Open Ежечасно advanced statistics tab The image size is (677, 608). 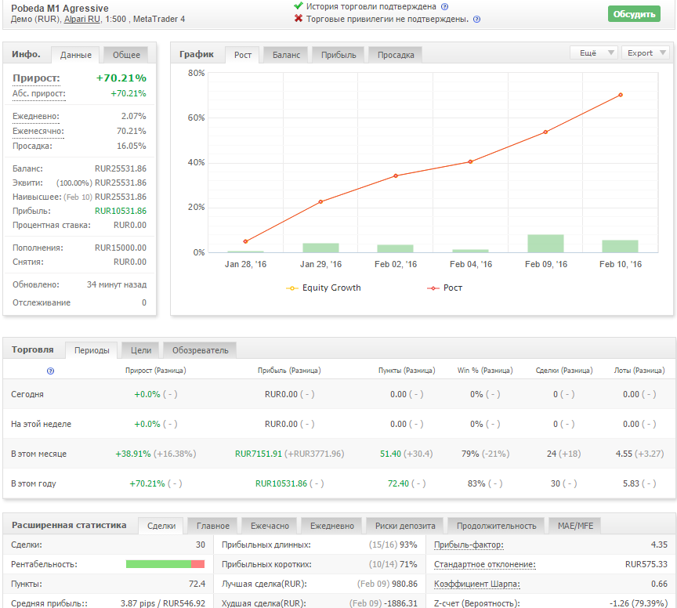pos(270,526)
